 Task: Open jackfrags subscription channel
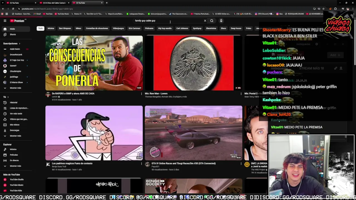point(16,77)
